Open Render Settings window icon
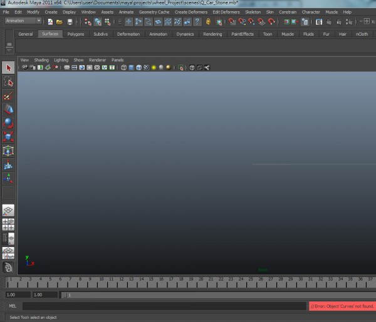 (x=349, y=22)
